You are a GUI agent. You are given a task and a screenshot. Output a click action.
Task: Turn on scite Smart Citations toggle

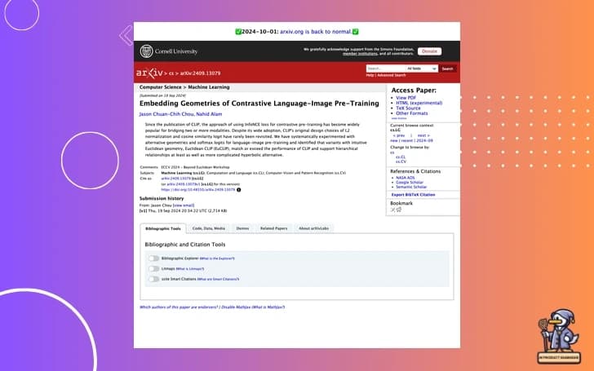pos(153,279)
